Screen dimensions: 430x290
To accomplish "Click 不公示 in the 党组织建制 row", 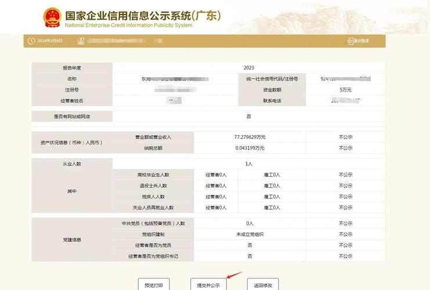I will [345, 234].
